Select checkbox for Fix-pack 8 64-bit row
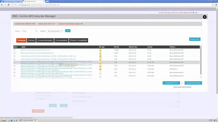Image resolution: width=218 pixels, height=122 pixels. click(15, 76)
